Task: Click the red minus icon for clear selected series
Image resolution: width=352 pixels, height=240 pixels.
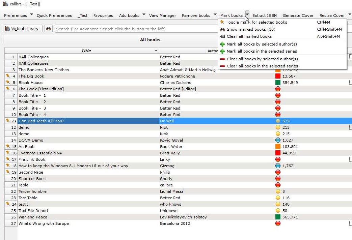Action: pyautogui.click(x=222, y=66)
